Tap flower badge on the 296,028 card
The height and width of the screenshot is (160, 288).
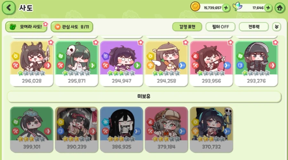[x=51, y=42]
